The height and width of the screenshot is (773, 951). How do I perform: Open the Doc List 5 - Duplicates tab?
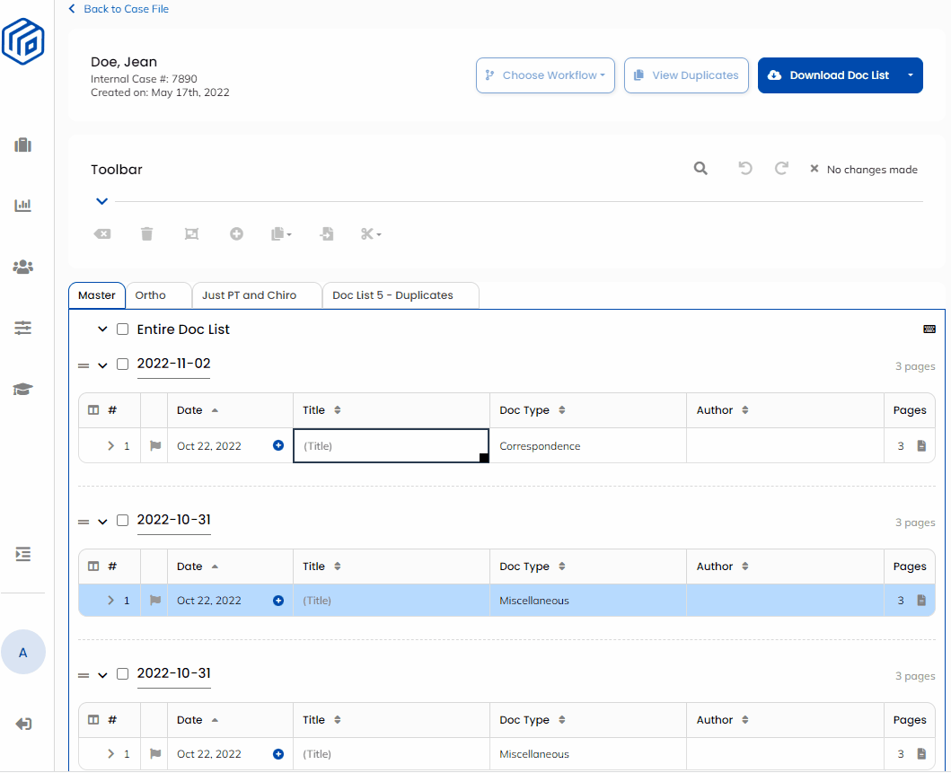392,295
